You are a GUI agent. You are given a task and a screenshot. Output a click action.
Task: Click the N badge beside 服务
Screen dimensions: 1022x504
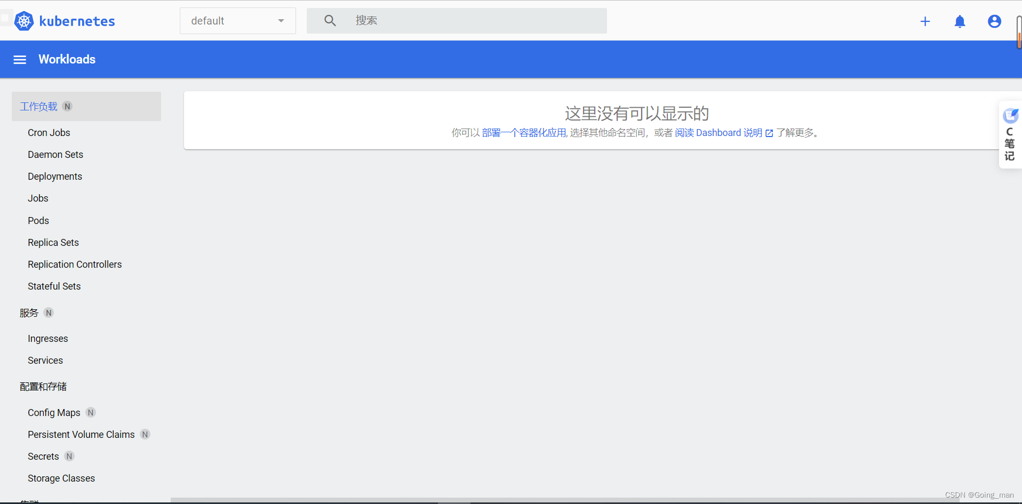pyautogui.click(x=49, y=313)
